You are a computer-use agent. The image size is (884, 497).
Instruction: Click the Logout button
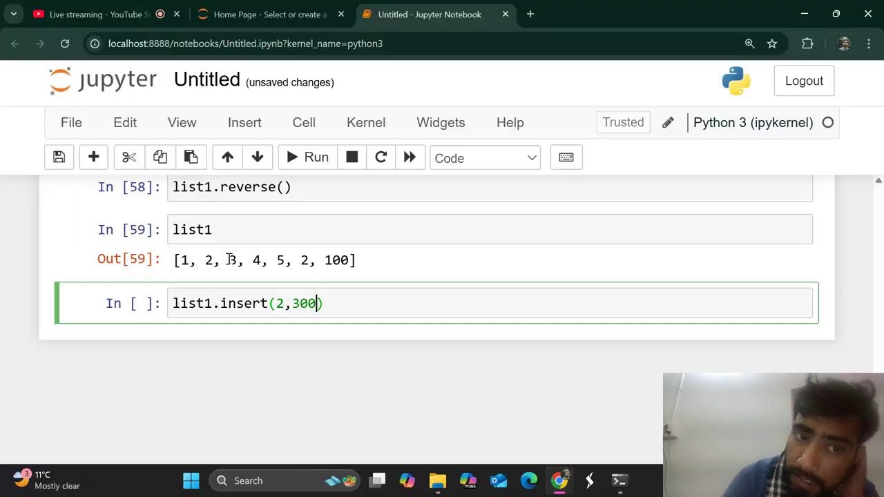(x=804, y=81)
